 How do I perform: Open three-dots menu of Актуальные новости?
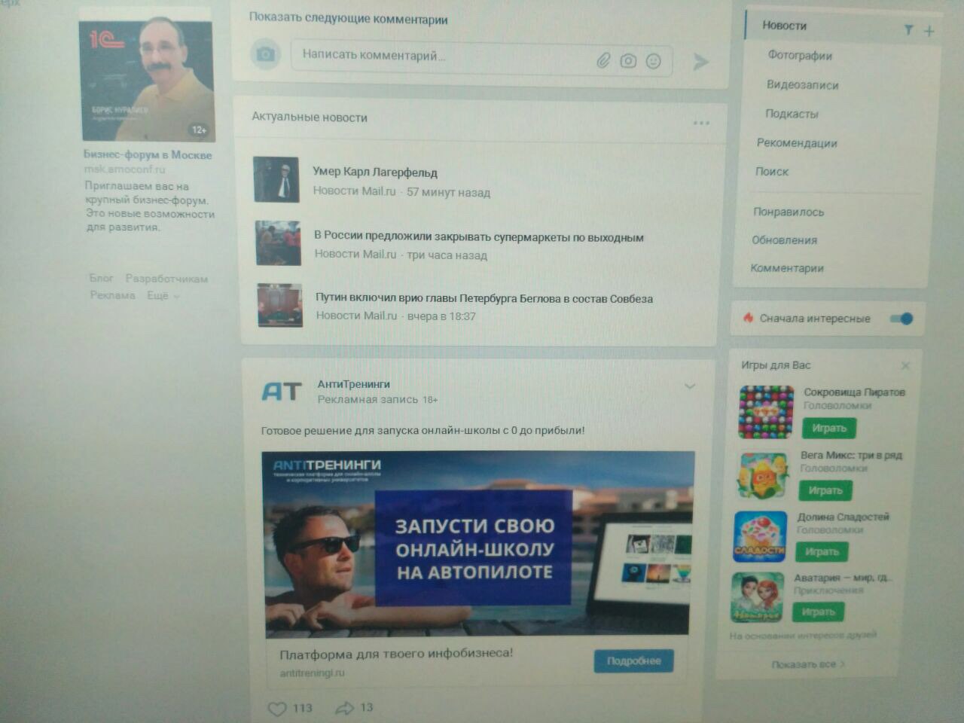701,123
